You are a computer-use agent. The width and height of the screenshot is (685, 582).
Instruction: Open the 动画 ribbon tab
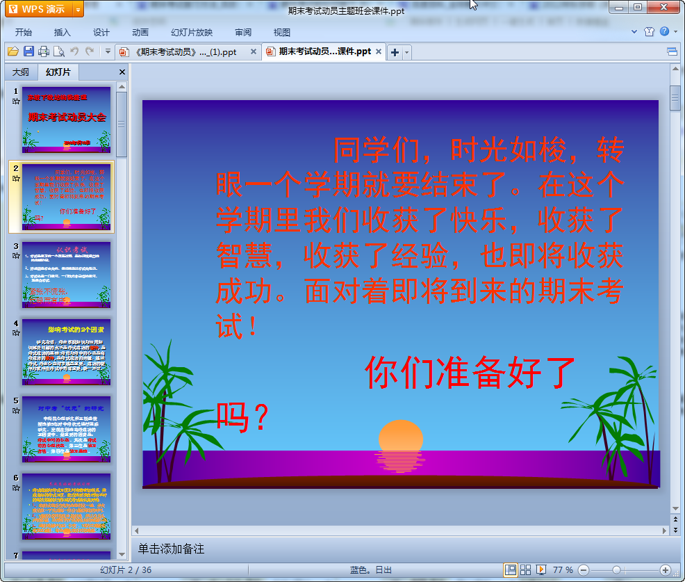coord(140,33)
